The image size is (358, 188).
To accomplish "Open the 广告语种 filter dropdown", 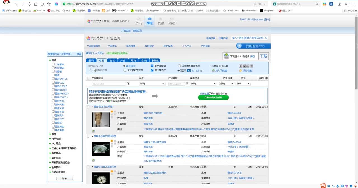I will point(227,84).
